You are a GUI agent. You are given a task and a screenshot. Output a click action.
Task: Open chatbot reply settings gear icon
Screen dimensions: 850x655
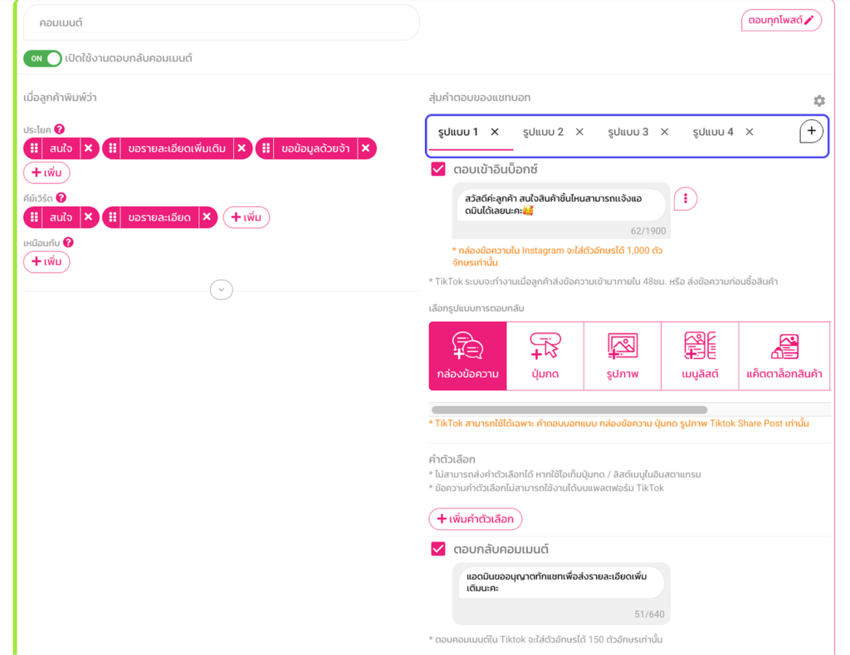[819, 101]
